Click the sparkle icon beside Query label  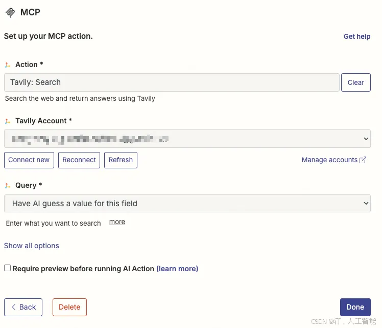(x=8, y=186)
